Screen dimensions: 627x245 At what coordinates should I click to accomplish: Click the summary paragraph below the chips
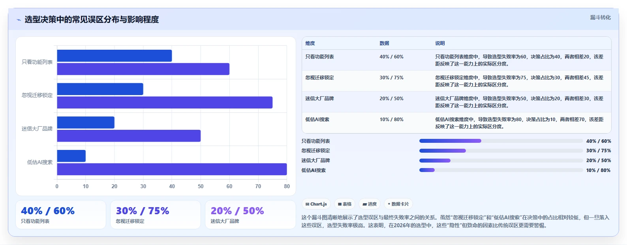[x=455, y=221]
